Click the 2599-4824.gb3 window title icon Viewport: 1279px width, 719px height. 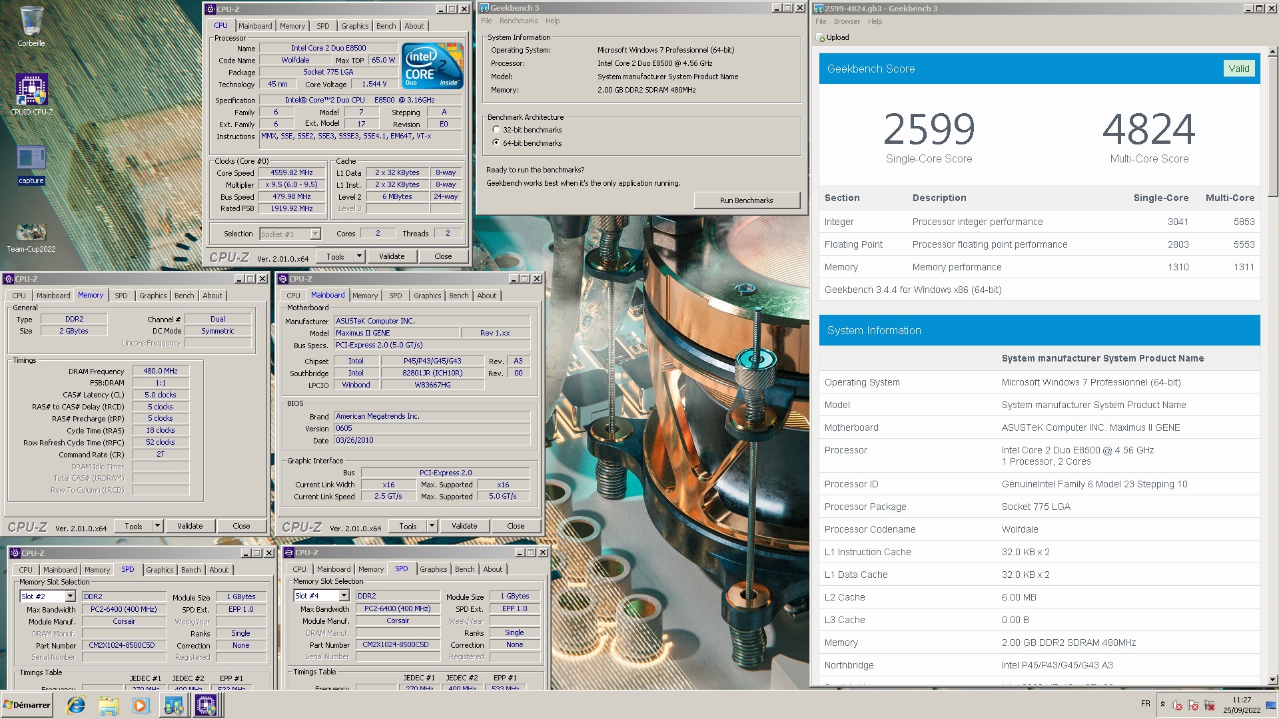818,8
